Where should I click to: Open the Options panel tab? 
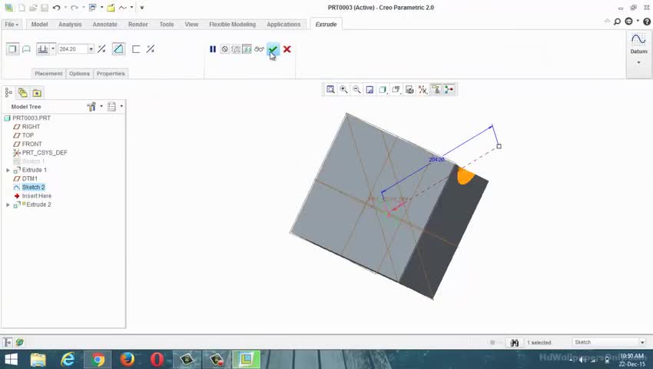(x=79, y=73)
